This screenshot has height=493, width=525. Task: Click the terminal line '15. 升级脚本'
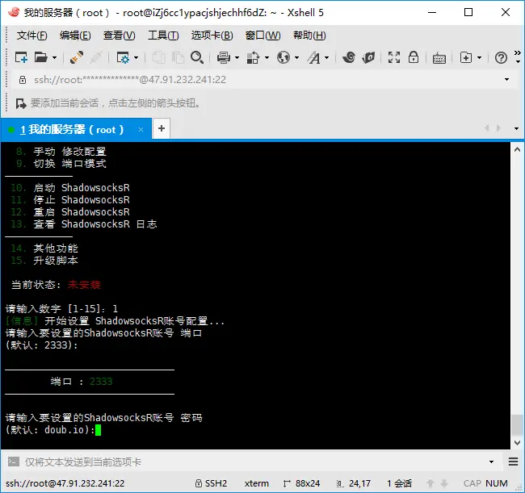pyautogui.click(x=44, y=260)
